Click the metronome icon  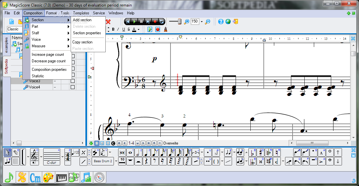click(x=166, y=29)
